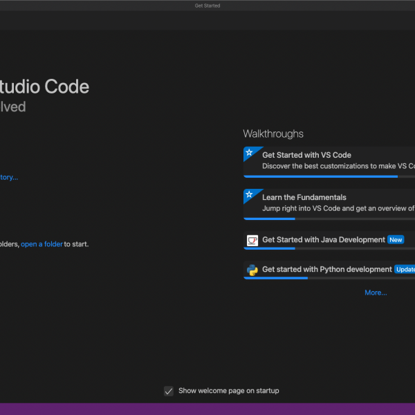The height and width of the screenshot is (415, 415).
Task: Click the Java coffee cup icon
Action: pos(252,240)
